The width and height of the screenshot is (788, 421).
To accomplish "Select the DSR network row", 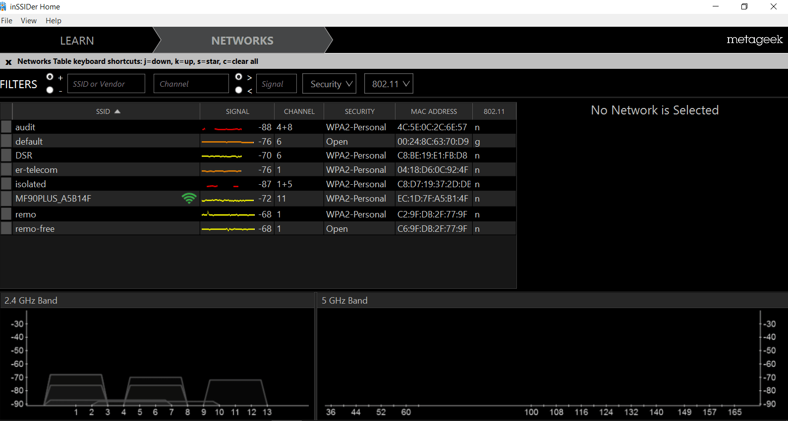I will tap(258, 156).
